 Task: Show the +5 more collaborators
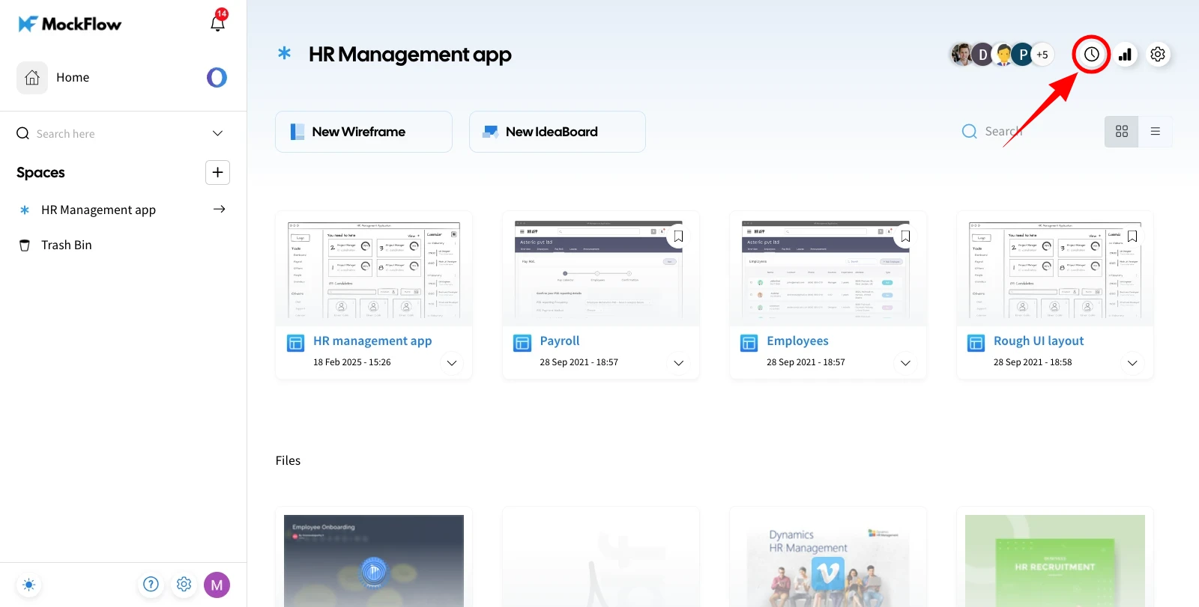(x=1042, y=55)
